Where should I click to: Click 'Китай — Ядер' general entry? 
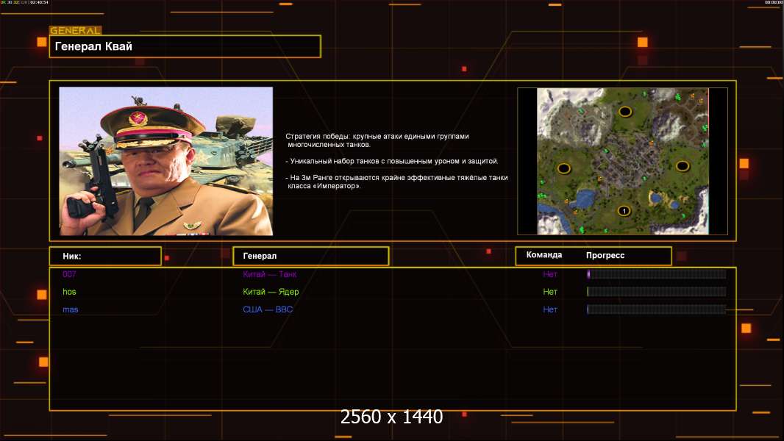click(271, 292)
